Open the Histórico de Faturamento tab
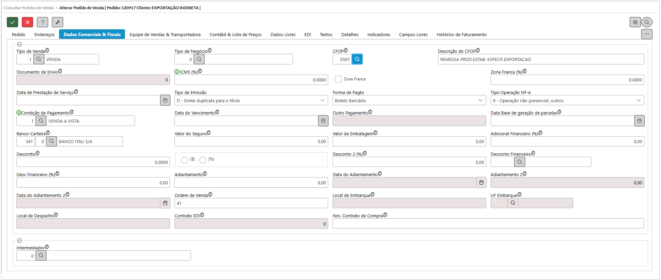 tap(462, 34)
